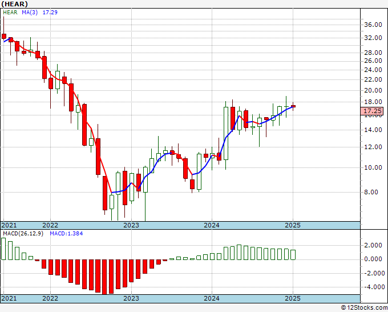Select the 20.00 price axis label
This screenshot has width=388, height=312.
click(373, 90)
